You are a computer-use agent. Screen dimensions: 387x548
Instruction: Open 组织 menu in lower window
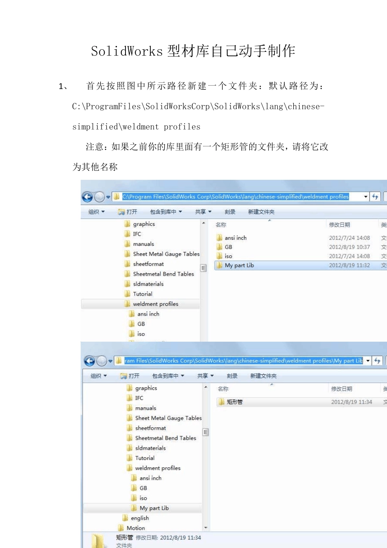click(x=99, y=376)
